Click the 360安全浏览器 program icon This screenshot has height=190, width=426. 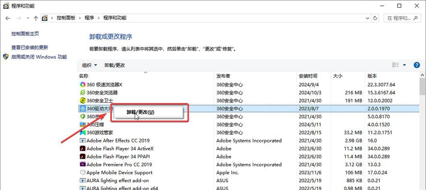point(82,93)
